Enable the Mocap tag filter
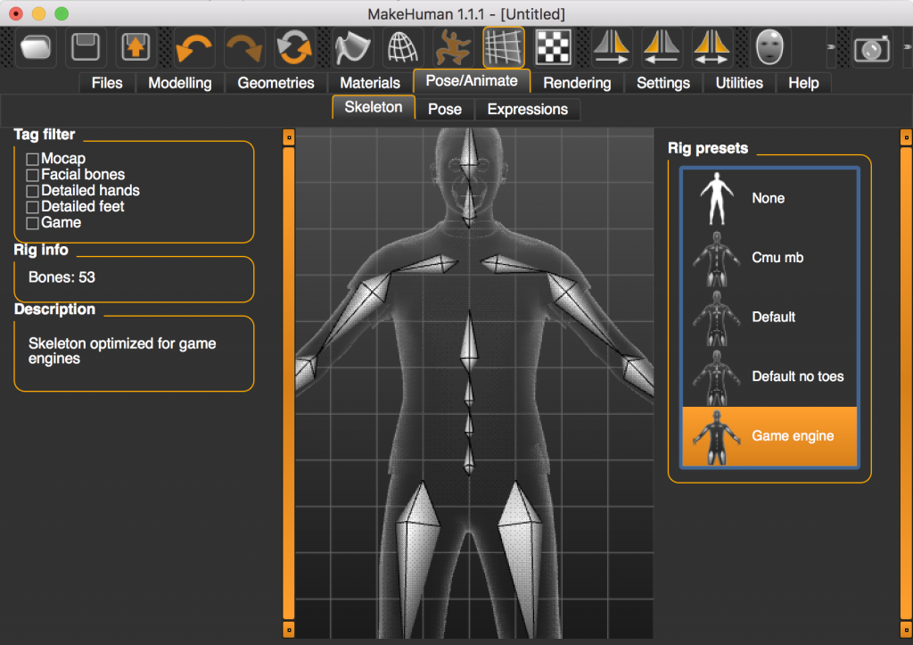 click(33, 159)
